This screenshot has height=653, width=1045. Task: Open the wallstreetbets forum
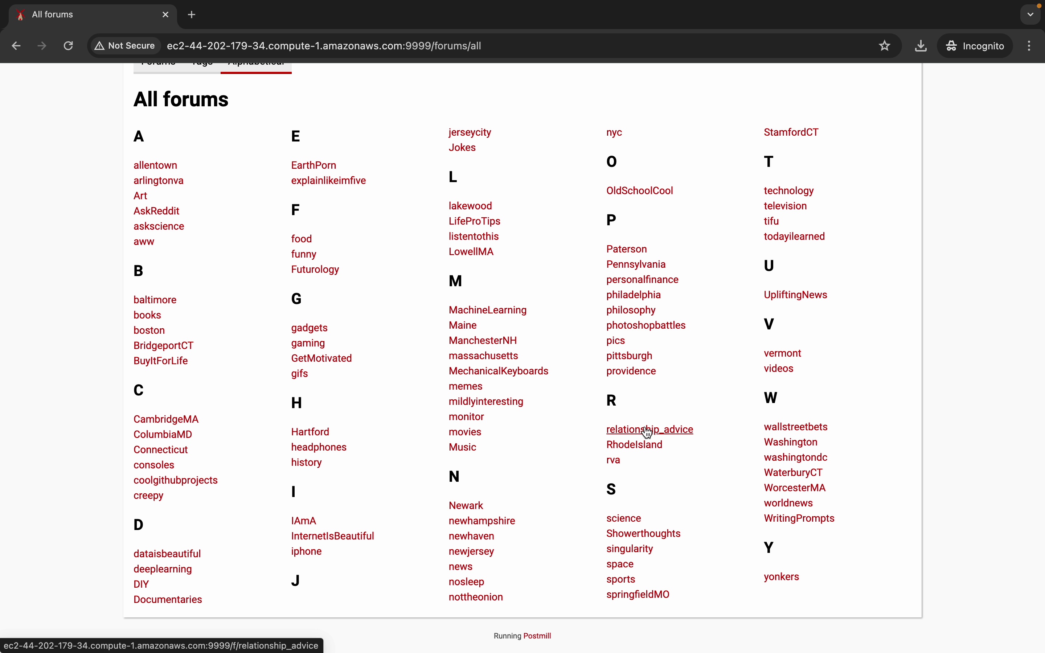point(795,427)
